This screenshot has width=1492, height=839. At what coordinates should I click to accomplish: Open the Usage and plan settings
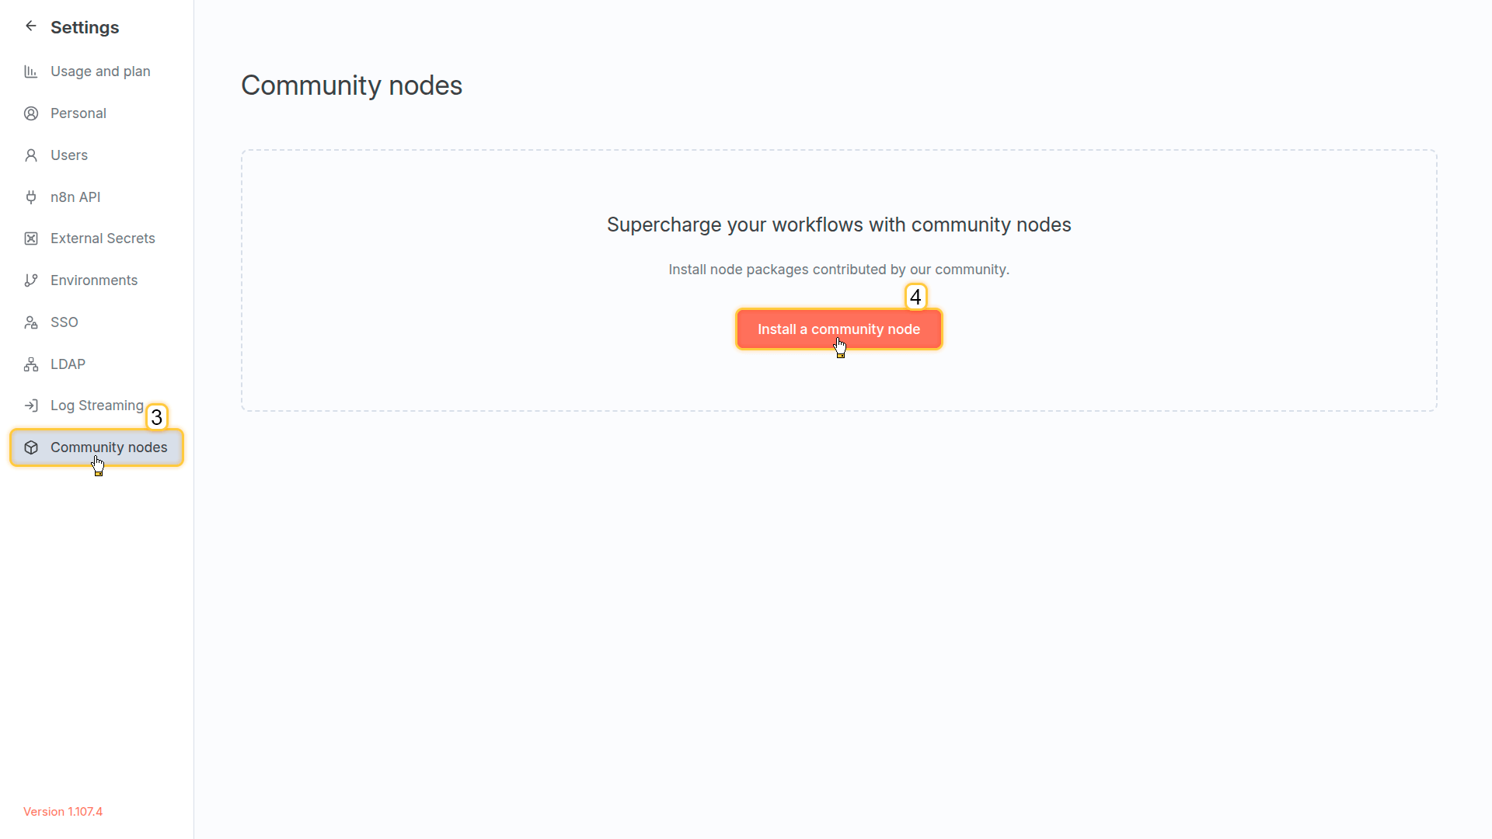[x=100, y=71]
